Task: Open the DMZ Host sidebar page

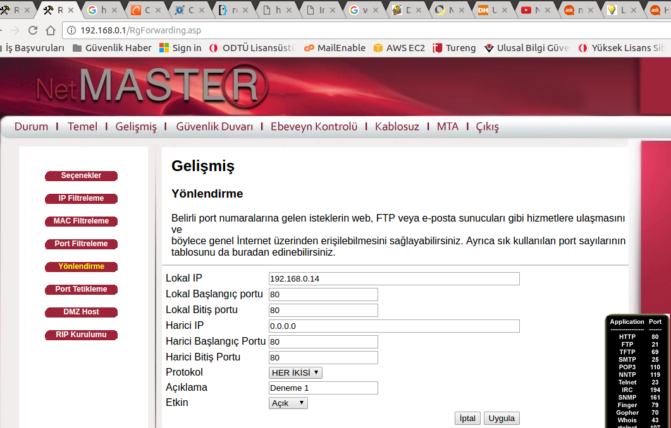Action: tap(81, 312)
